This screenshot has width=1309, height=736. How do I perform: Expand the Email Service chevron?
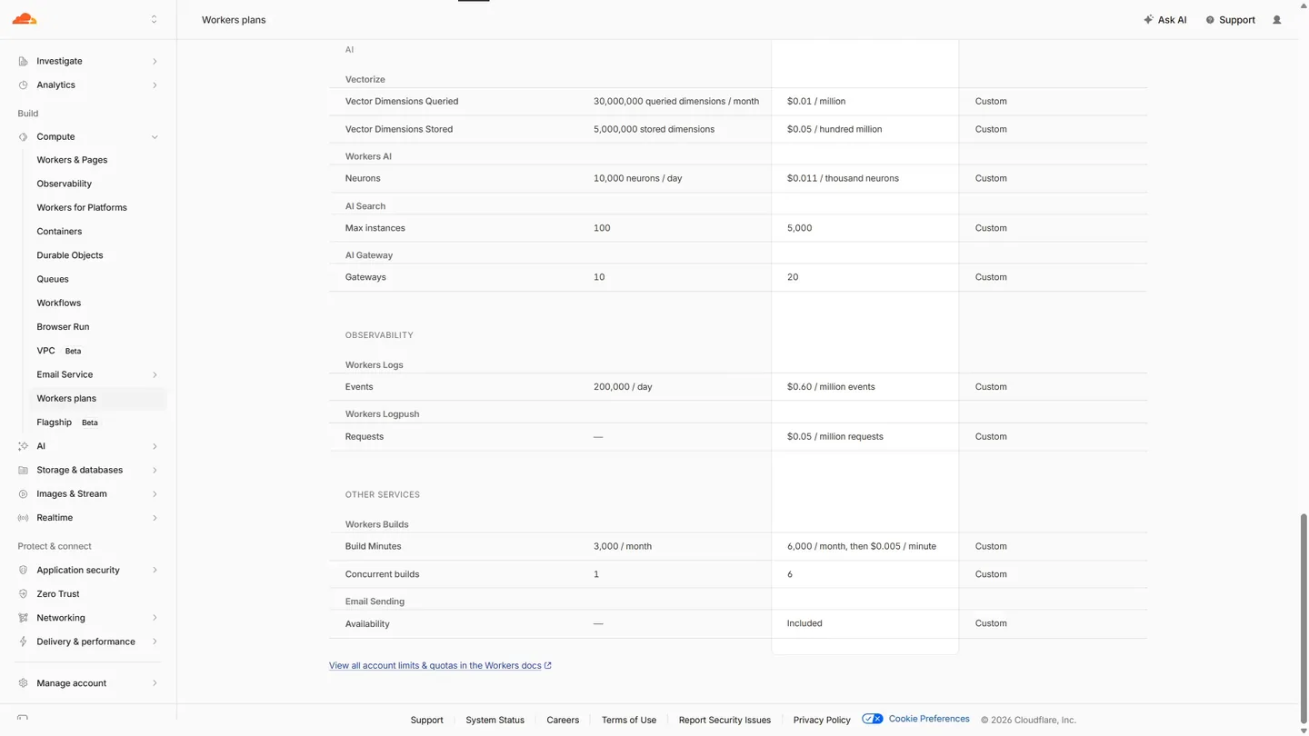(x=155, y=374)
